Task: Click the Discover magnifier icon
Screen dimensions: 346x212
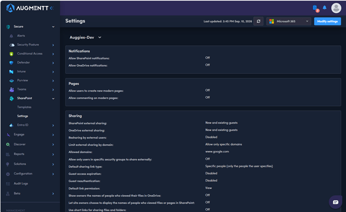Action: point(8,145)
